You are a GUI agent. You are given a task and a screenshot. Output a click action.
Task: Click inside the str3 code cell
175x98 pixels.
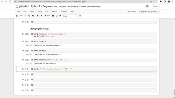95,69
